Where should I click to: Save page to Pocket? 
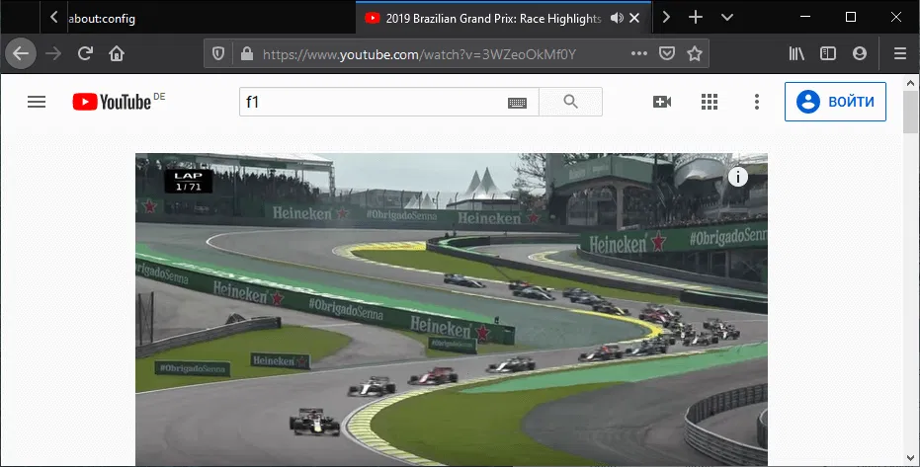point(666,54)
